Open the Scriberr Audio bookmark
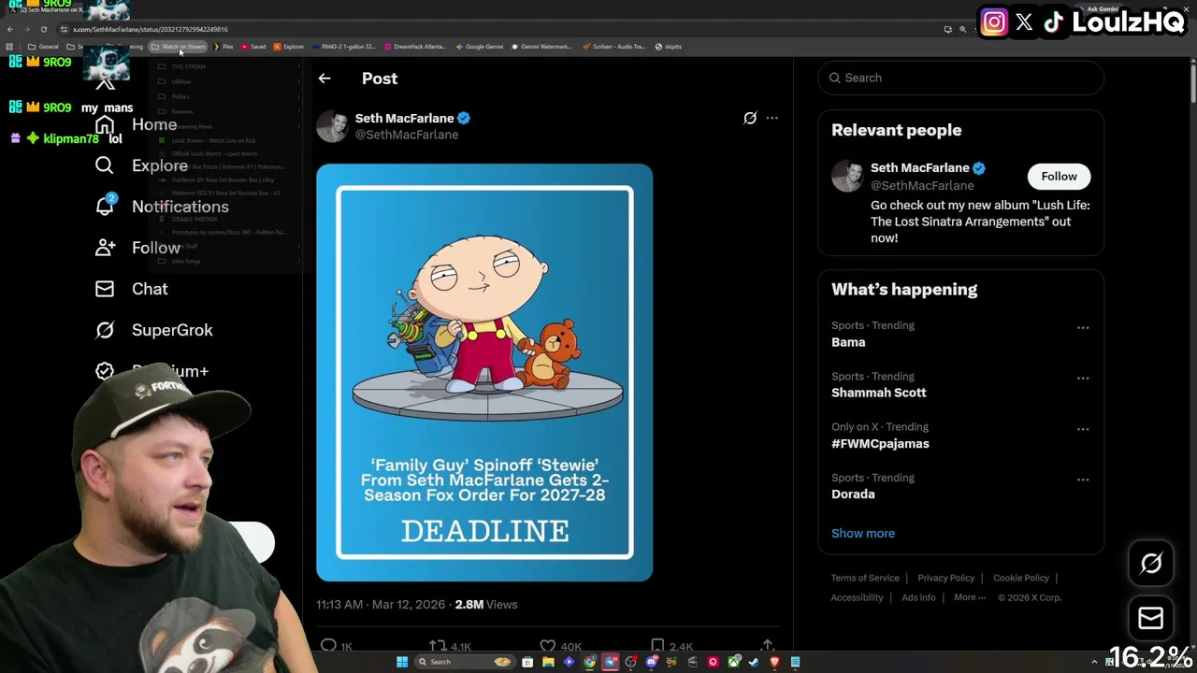Screen dimensions: 1197x673 click(613, 47)
